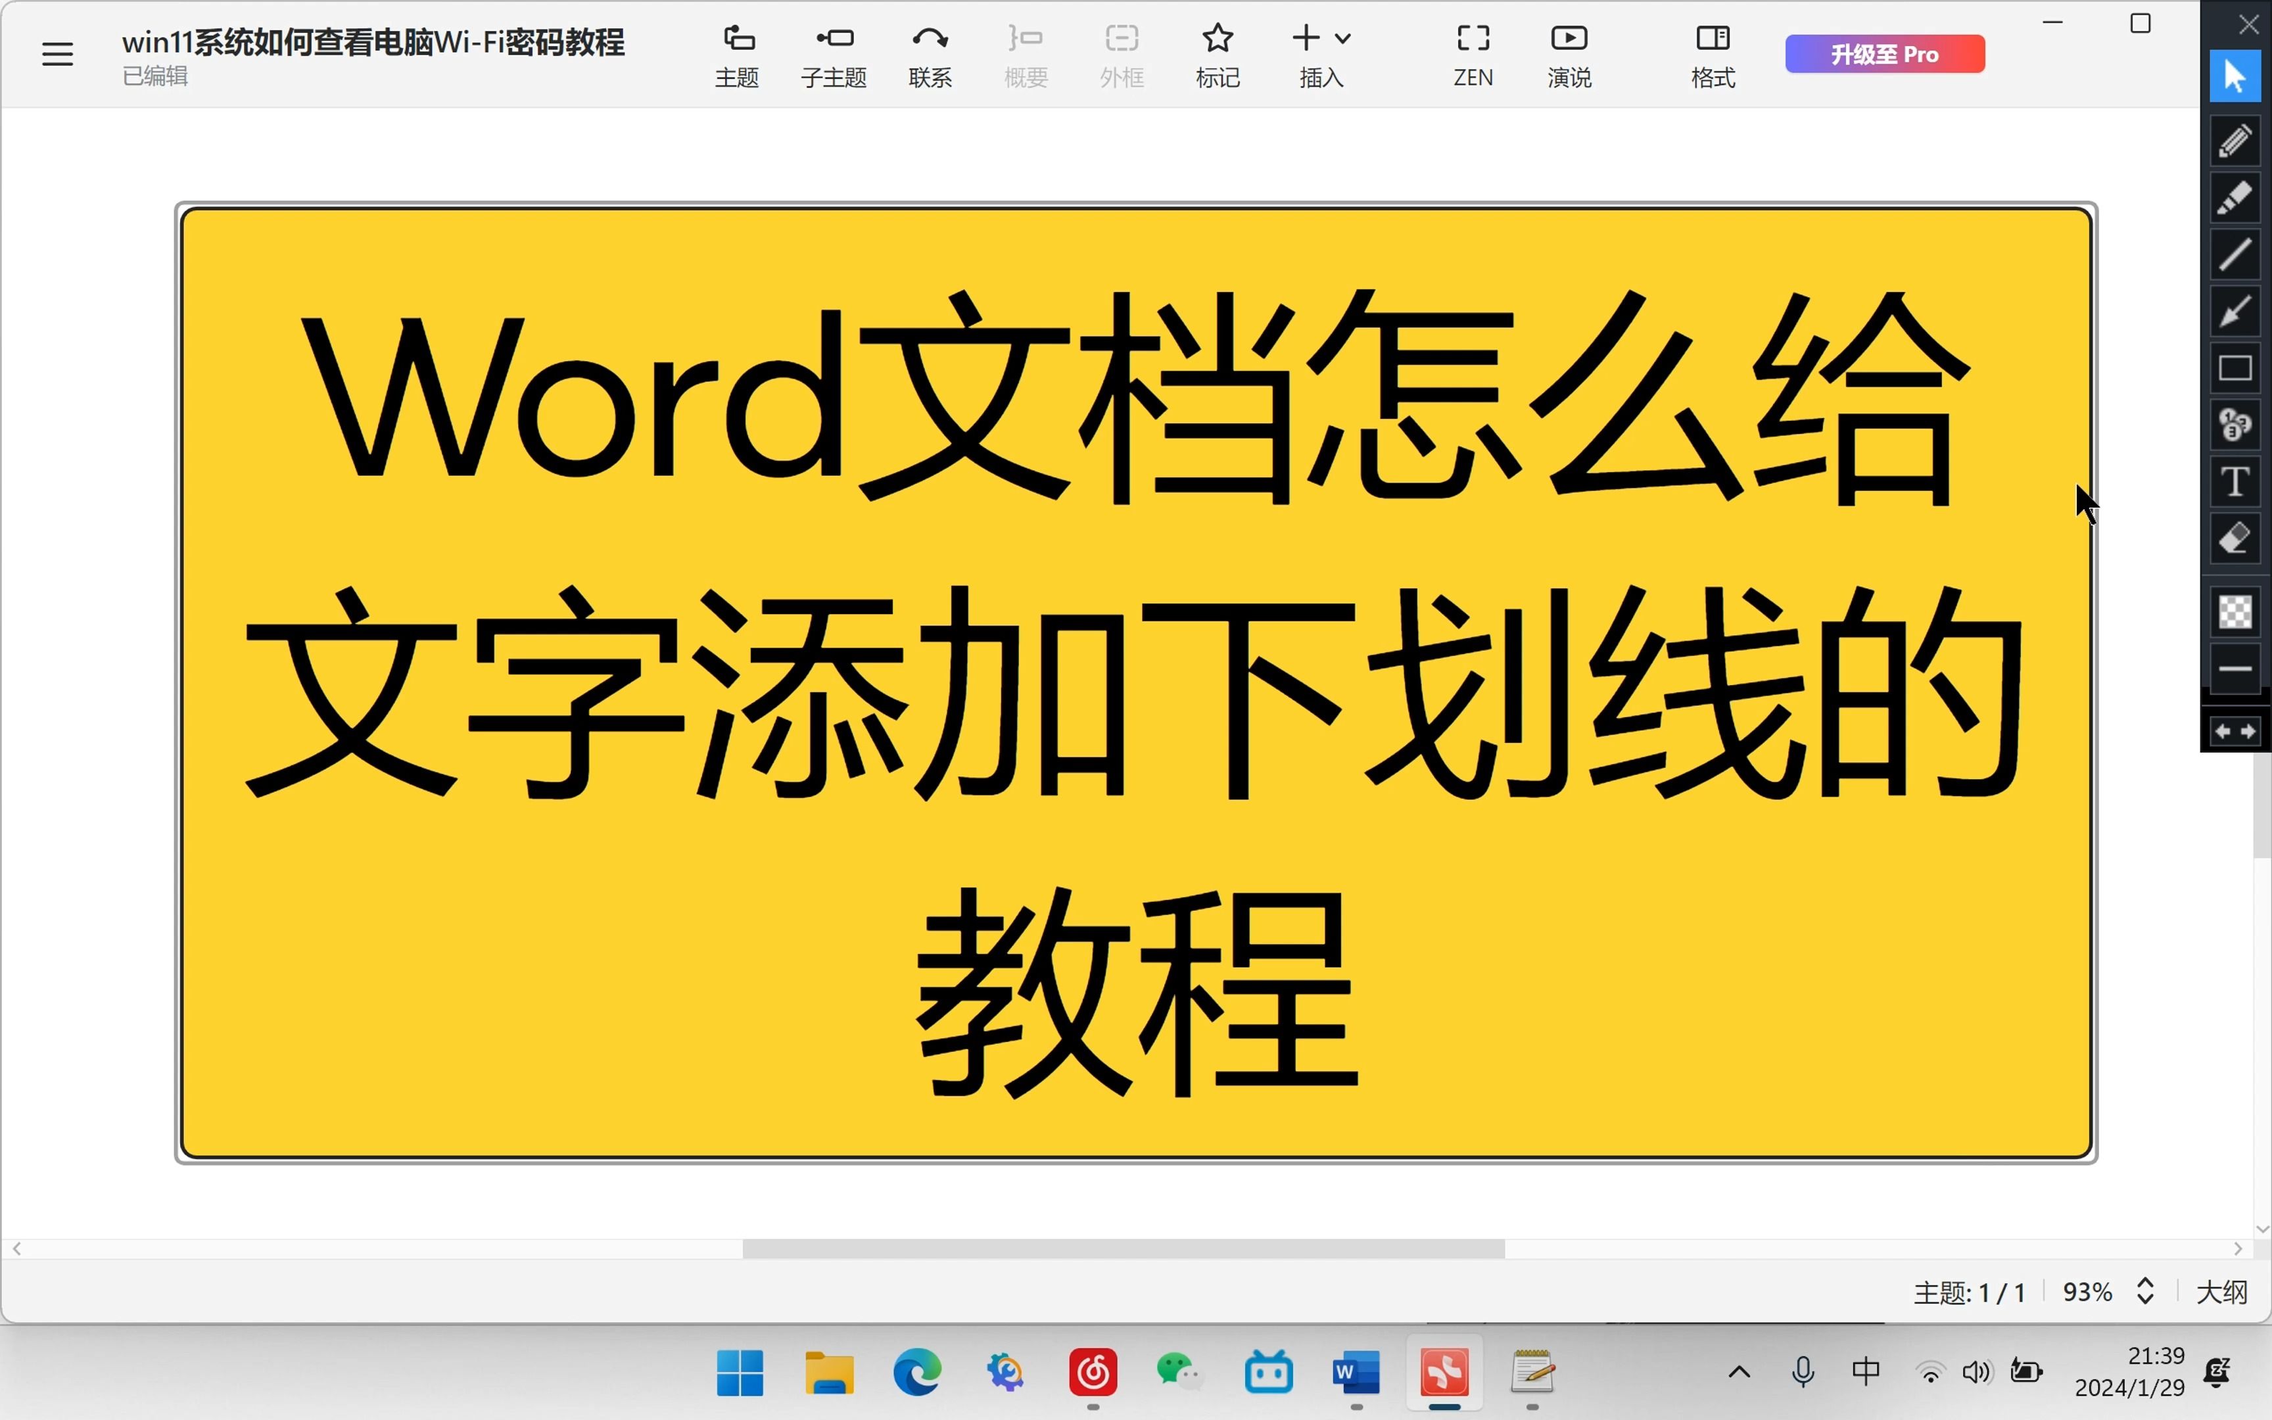Click the Upgrade to Pro (升级至 Pro) button

point(1884,53)
